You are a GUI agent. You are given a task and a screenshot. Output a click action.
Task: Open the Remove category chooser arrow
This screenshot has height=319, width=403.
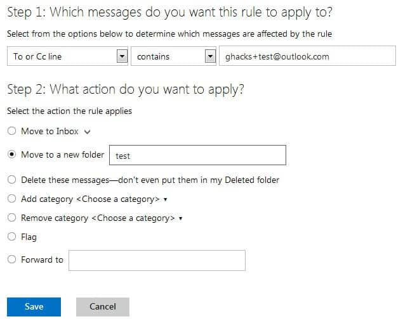tap(181, 218)
